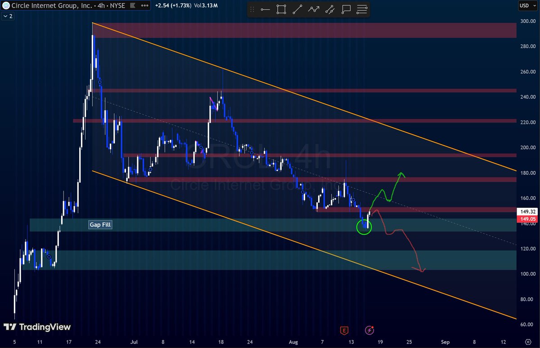Viewport: 540px width, 348px height.
Task: Click the 149.32 price label
Action: (527, 211)
